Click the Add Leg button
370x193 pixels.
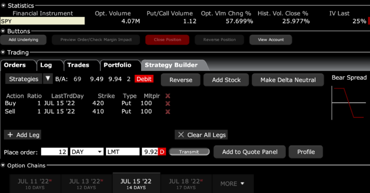pos(24,135)
